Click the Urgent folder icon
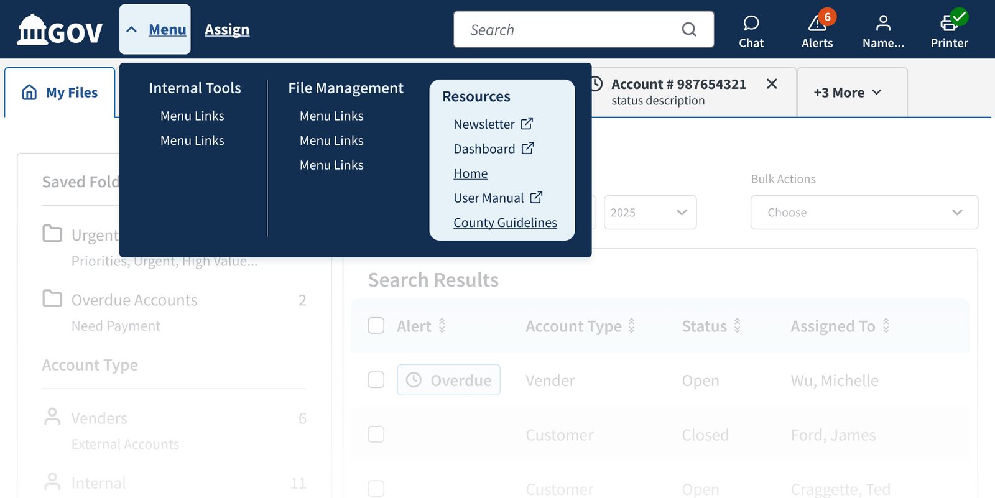The image size is (995, 498). click(52, 234)
